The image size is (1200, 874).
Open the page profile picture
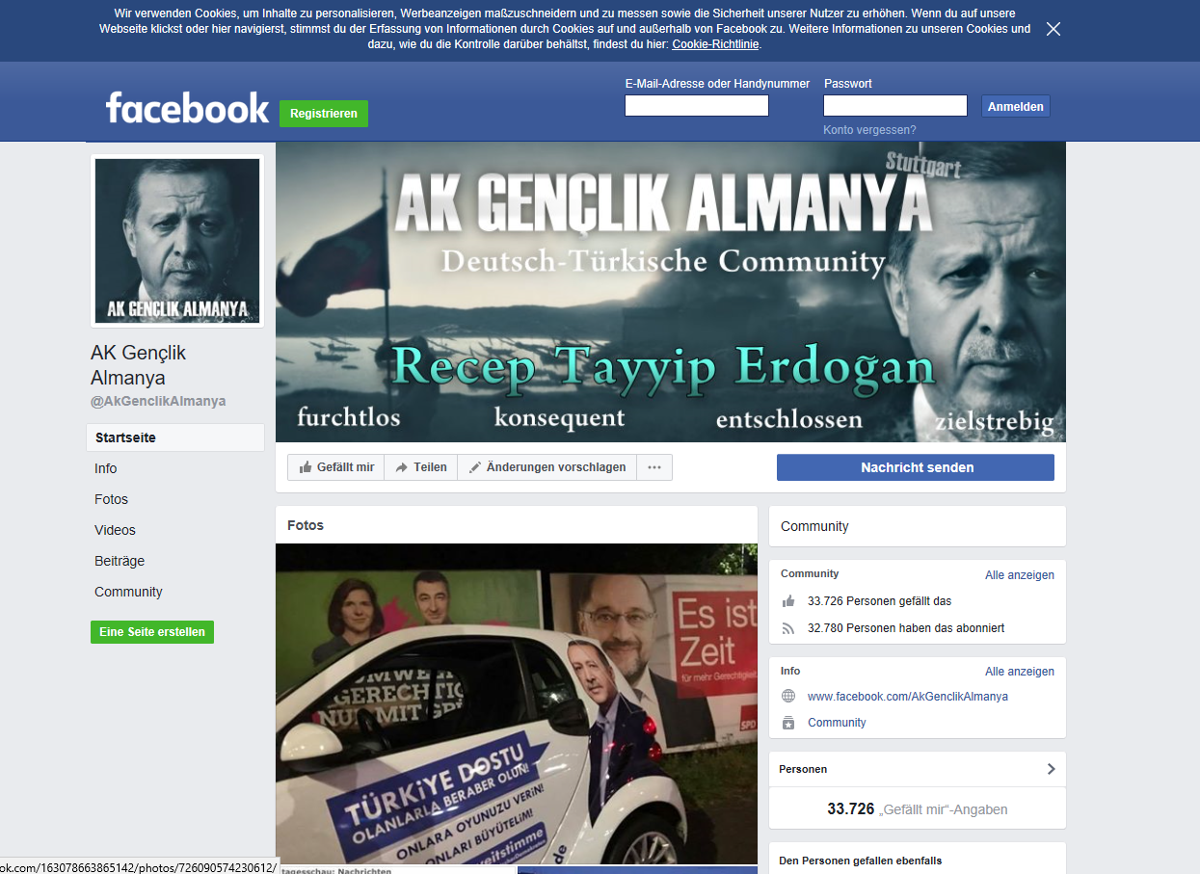(177, 241)
